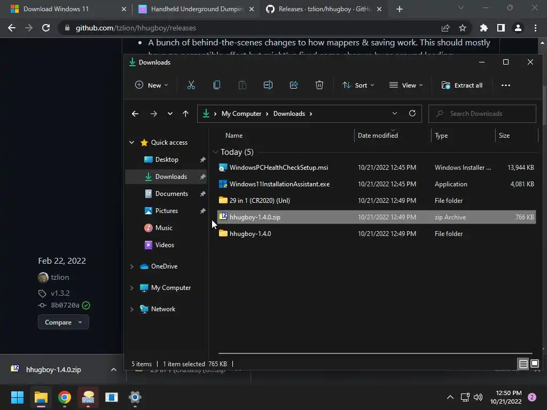Open the Chrome profile avatar
This screenshot has height=410, width=547.
pyautogui.click(x=518, y=28)
